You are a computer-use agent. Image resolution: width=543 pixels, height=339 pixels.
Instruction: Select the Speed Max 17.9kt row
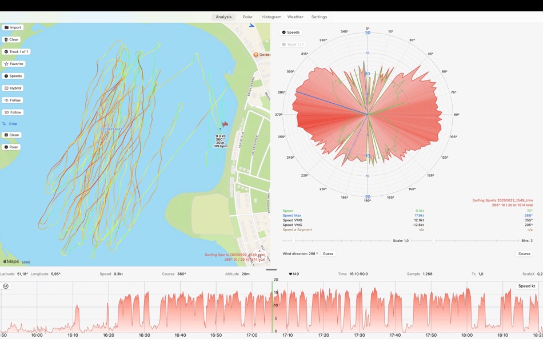click(408, 216)
